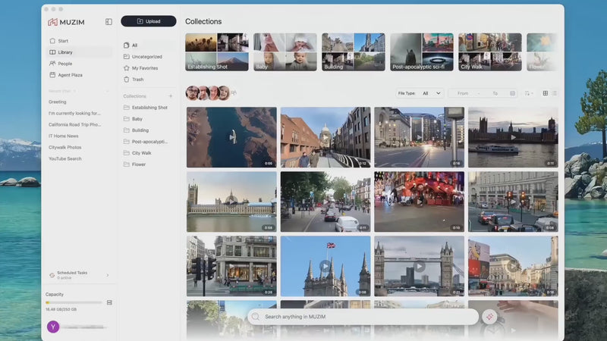Open the Parliament riverboat video
Viewport: 607px width, 341px height.
513,137
